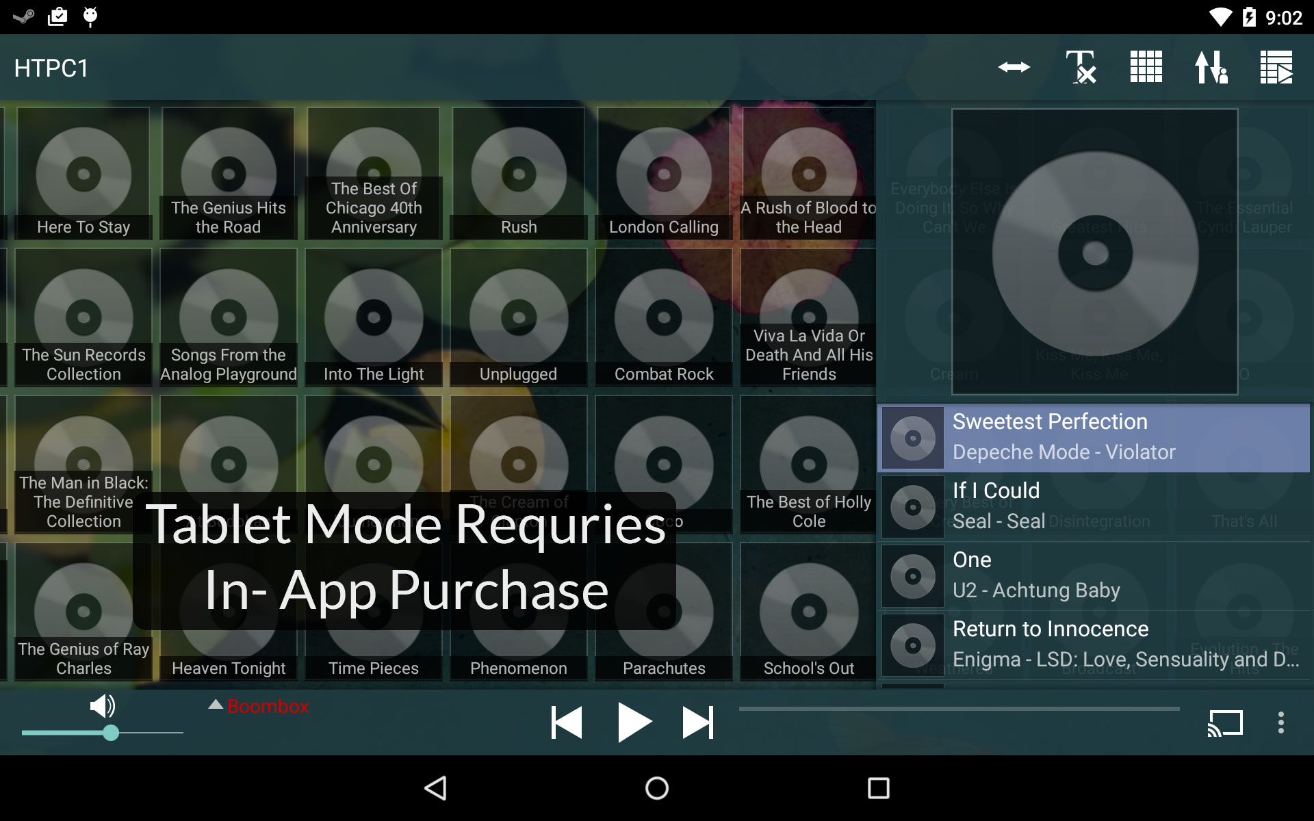Tap the Return to Innocence disc icon
Image resolution: width=1314 pixels, height=821 pixels.
click(x=913, y=645)
